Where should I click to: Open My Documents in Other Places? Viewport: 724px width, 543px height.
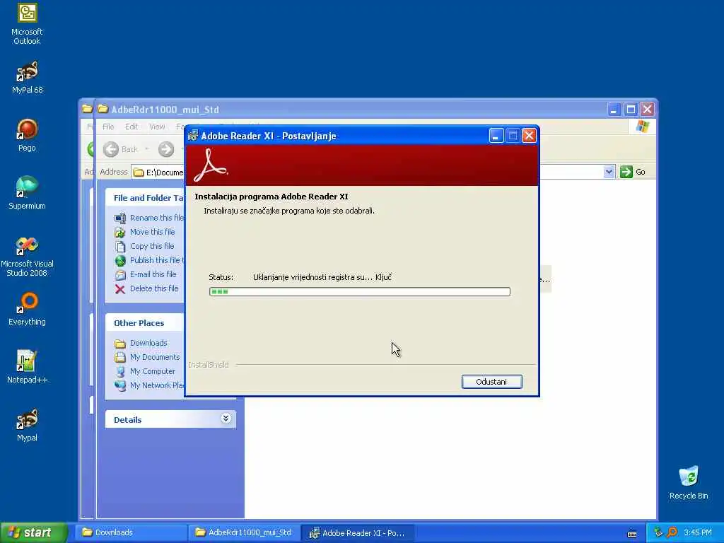155,357
